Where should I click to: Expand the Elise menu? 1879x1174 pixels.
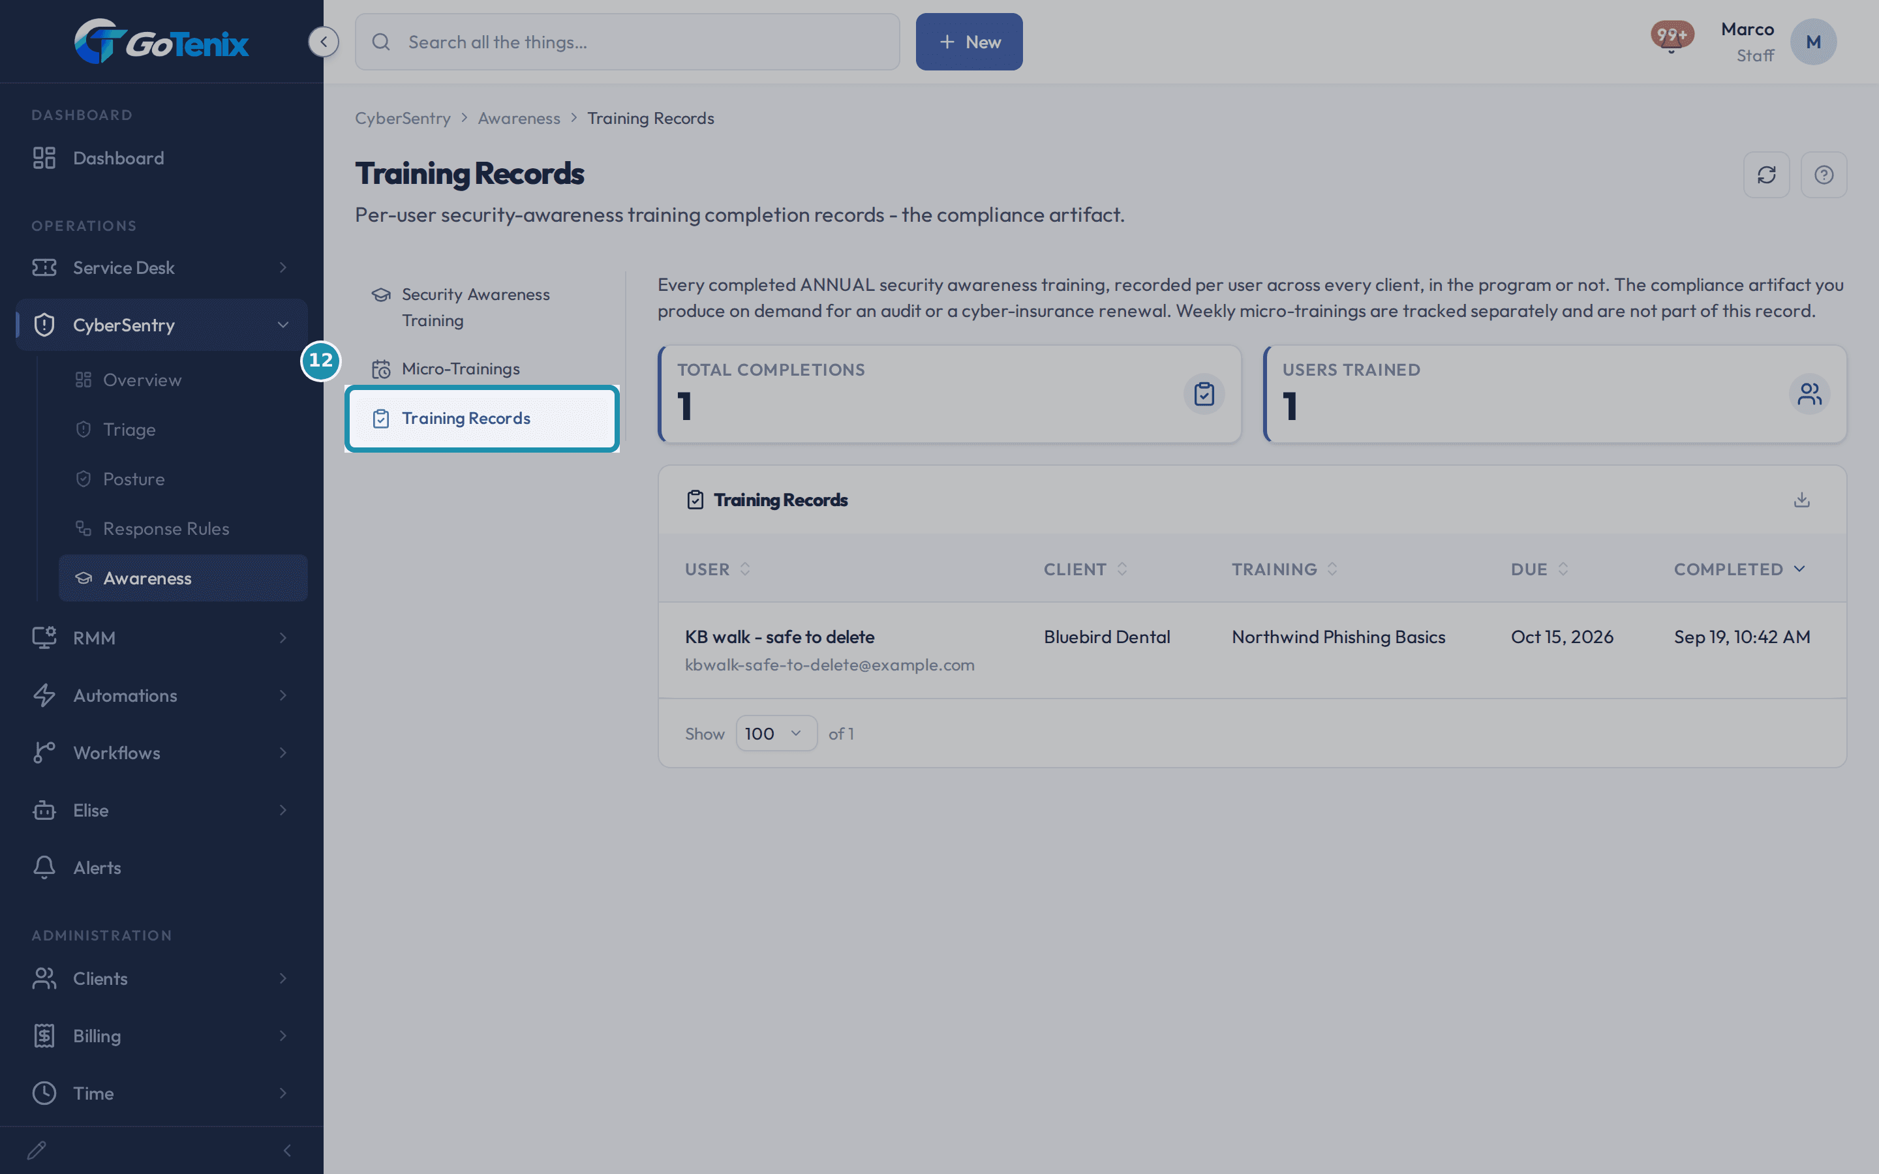click(162, 810)
